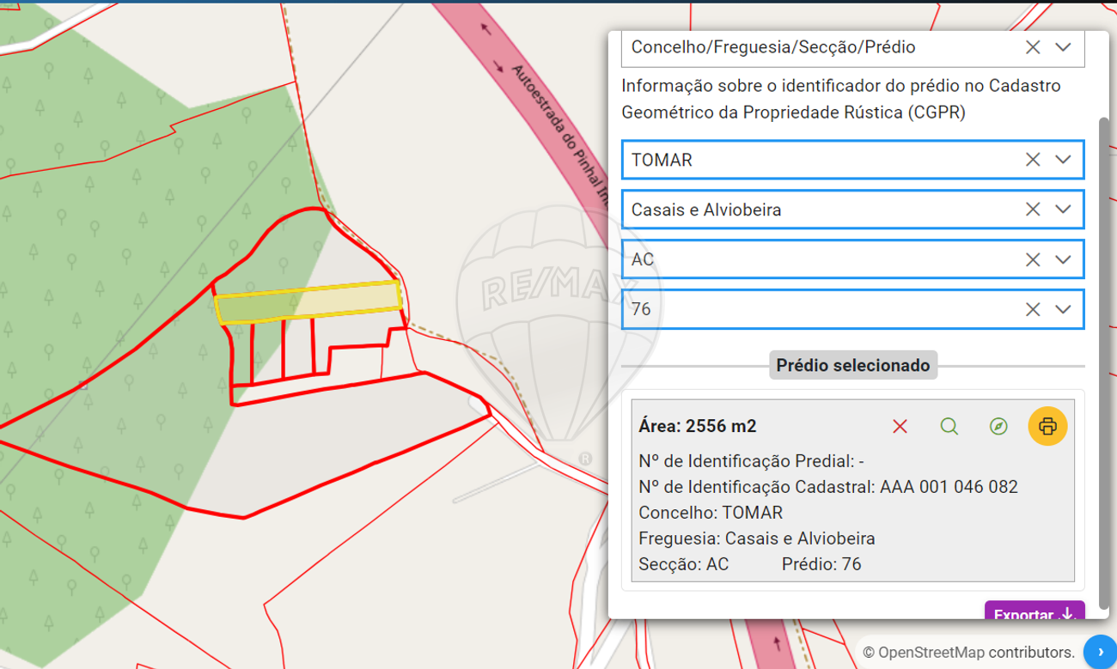Expand the prédio 76 dropdown arrow
The width and height of the screenshot is (1117, 669).
click(1063, 309)
